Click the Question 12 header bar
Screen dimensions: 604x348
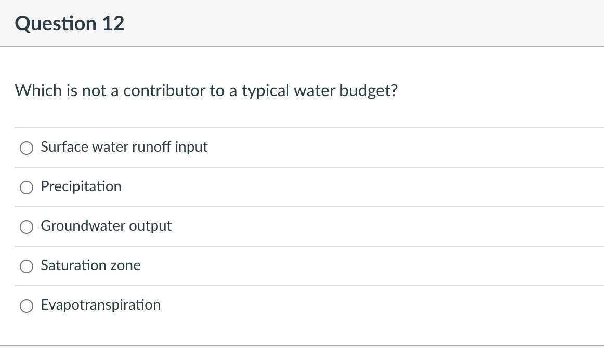[301, 23]
